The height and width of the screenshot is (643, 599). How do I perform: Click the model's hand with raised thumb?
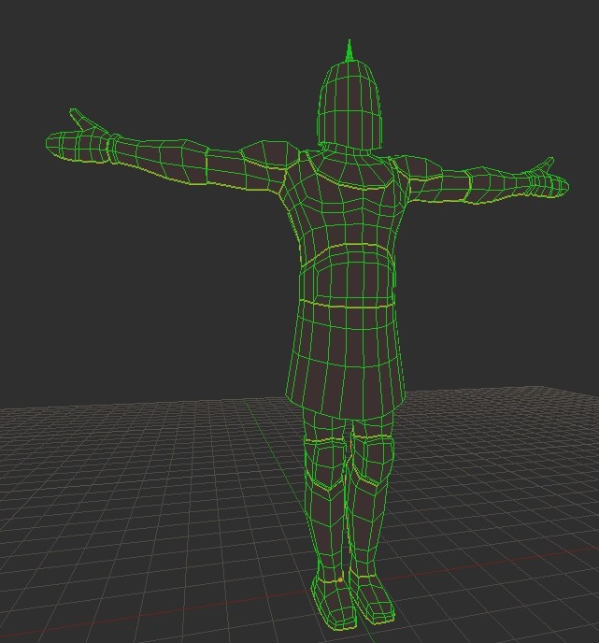click(78, 137)
